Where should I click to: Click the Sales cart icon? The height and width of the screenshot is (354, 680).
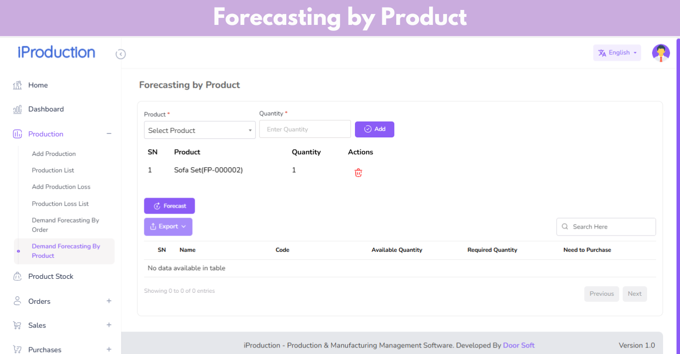tap(17, 325)
